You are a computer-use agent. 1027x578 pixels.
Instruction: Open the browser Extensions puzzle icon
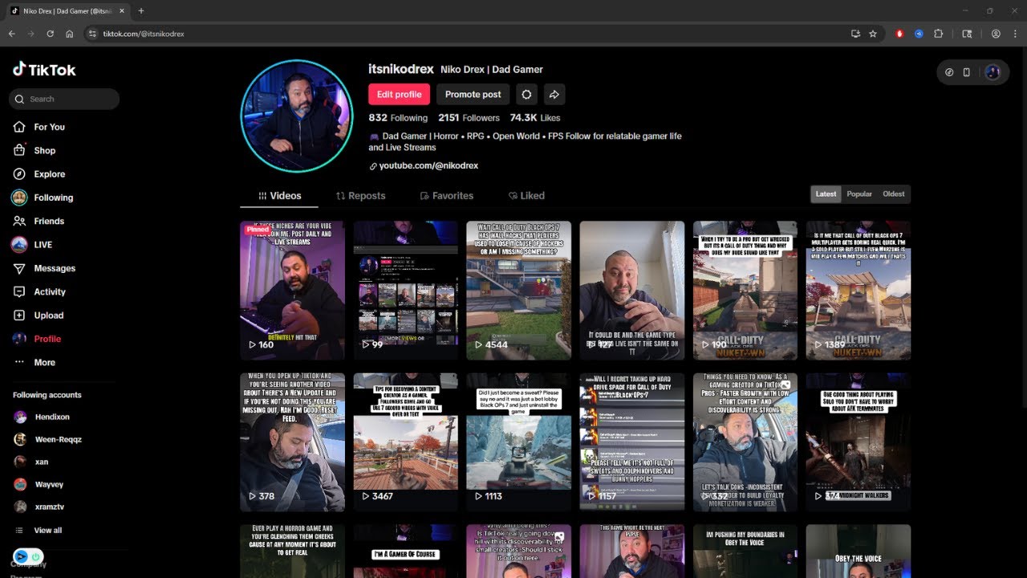tap(937, 34)
